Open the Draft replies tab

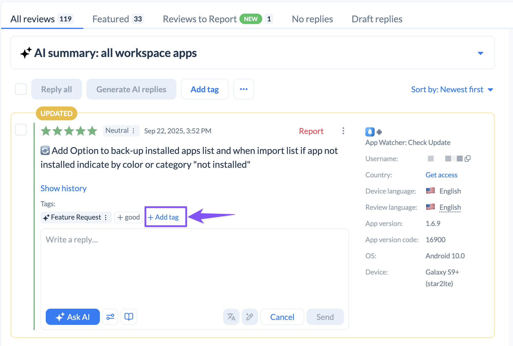pyautogui.click(x=377, y=19)
